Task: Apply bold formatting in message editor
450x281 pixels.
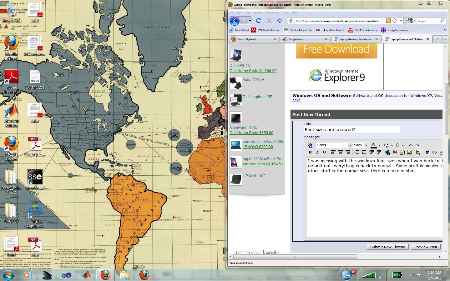Action: tap(310, 152)
